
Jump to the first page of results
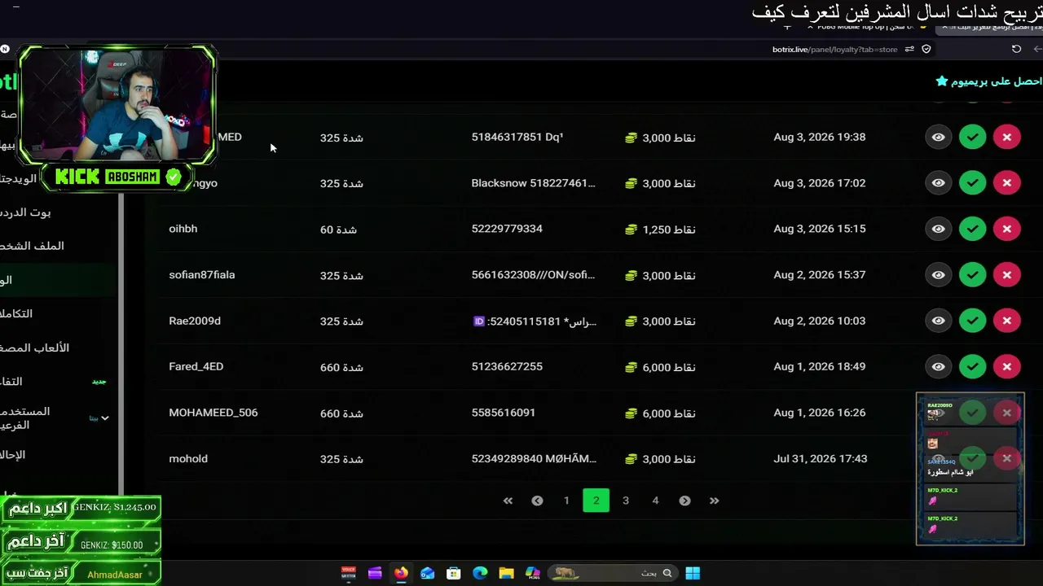(508, 501)
